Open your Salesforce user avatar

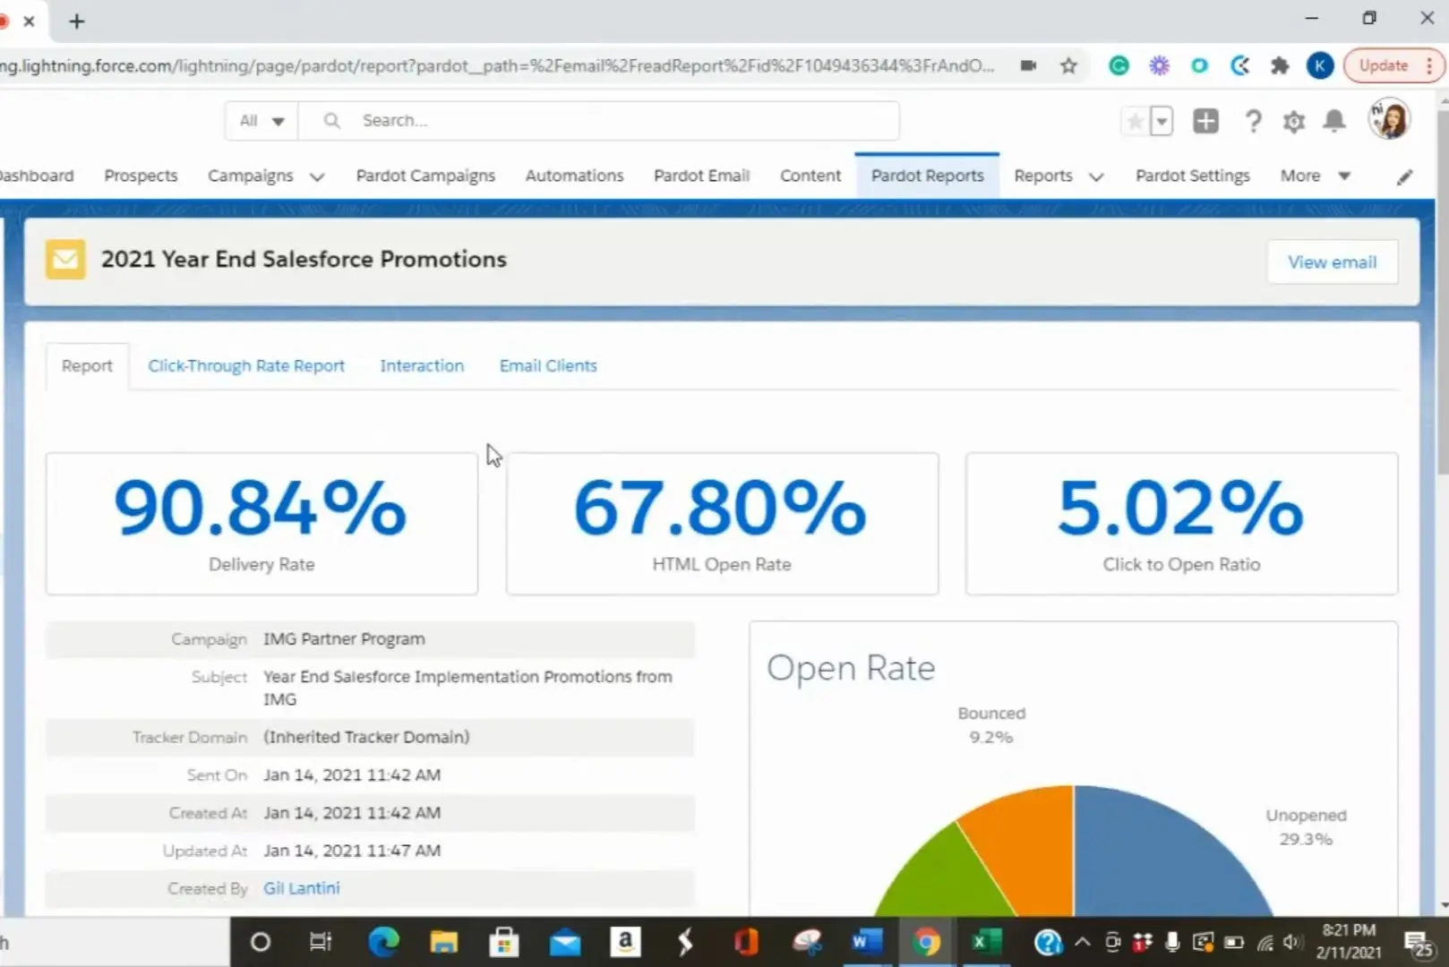click(x=1389, y=119)
